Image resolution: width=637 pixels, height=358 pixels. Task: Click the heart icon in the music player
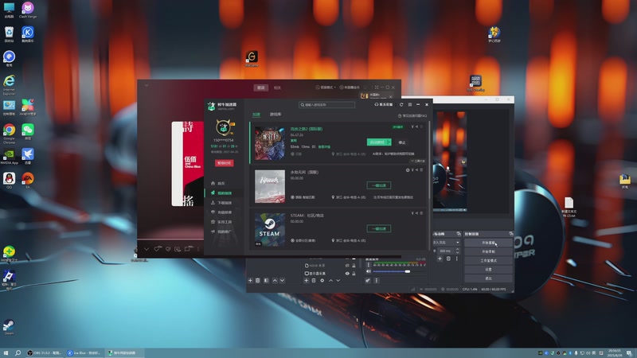(x=157, y=249)
